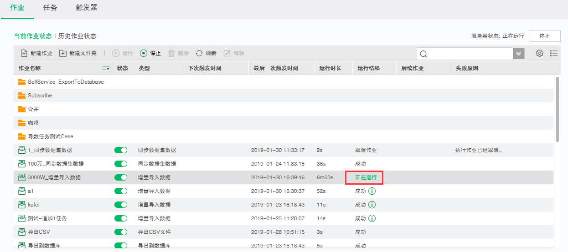Open the 作业名称 column sort dropdown
The height and width of the screenshot is (252, 568).
point(106,68)
